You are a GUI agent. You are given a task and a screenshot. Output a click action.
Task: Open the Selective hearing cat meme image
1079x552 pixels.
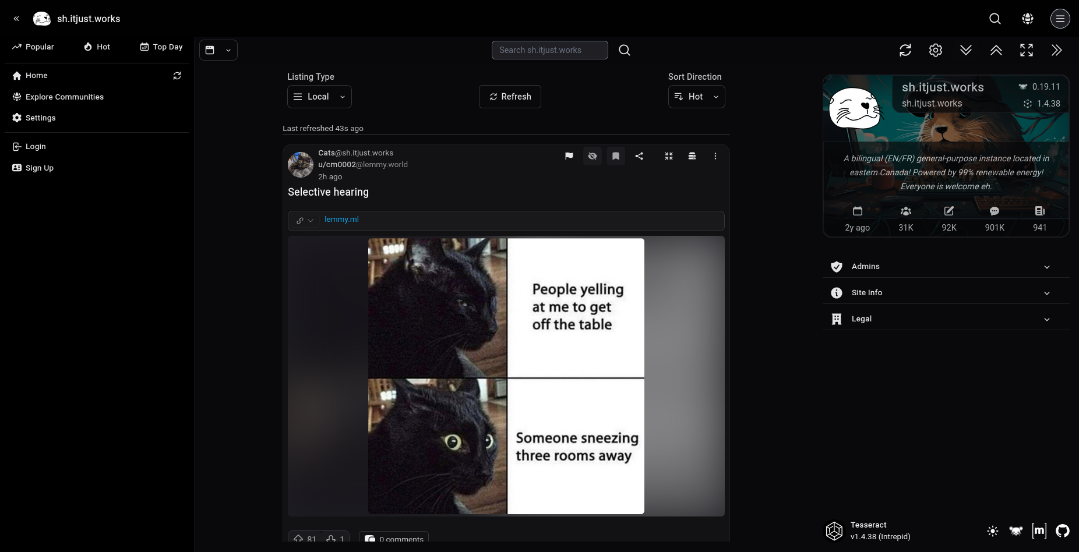(506, 376)
